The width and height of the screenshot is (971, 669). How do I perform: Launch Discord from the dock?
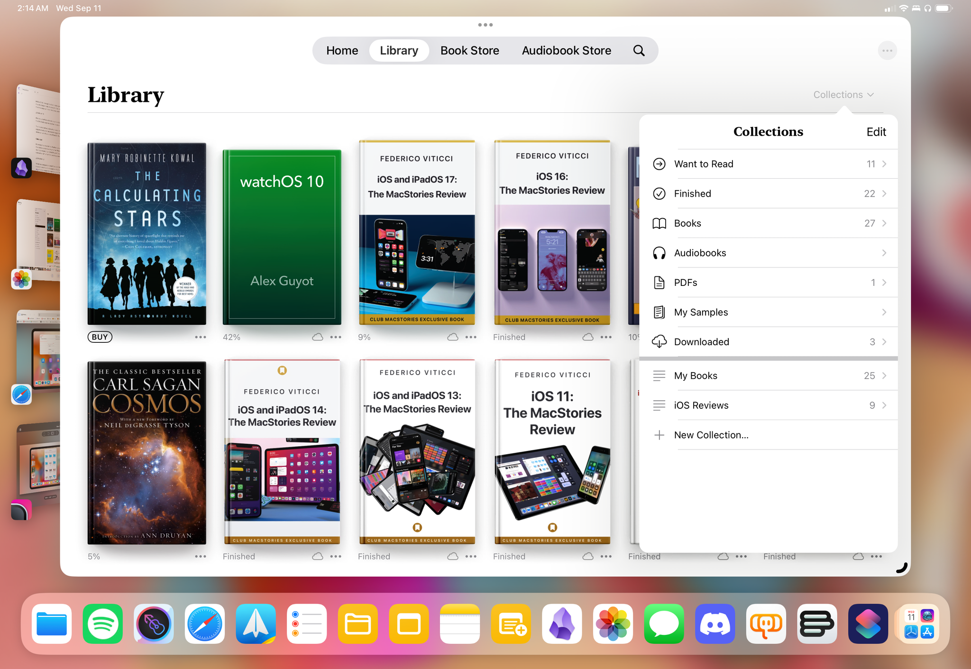[x=715, y=623]
